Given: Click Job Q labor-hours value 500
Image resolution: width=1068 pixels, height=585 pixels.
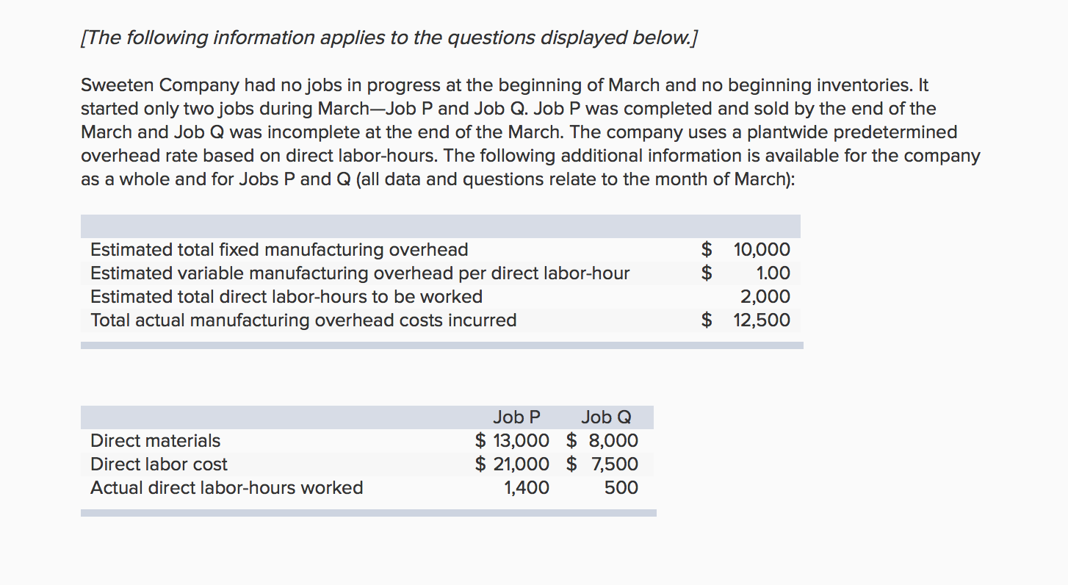Looking at the screenshot, I should [x=621, y=488].
